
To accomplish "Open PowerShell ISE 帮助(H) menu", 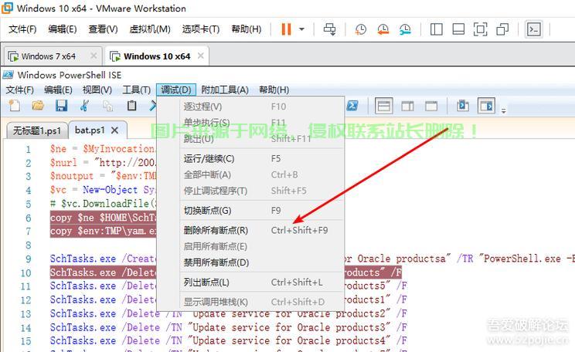I will pyautogui.click(x=274, y=90).
